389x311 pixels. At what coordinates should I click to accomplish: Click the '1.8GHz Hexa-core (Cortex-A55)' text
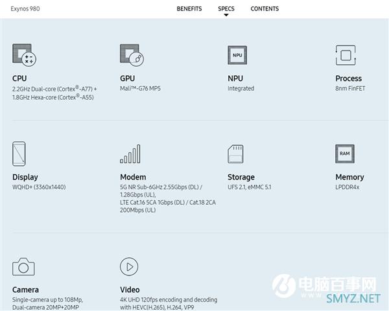[53, 97]
